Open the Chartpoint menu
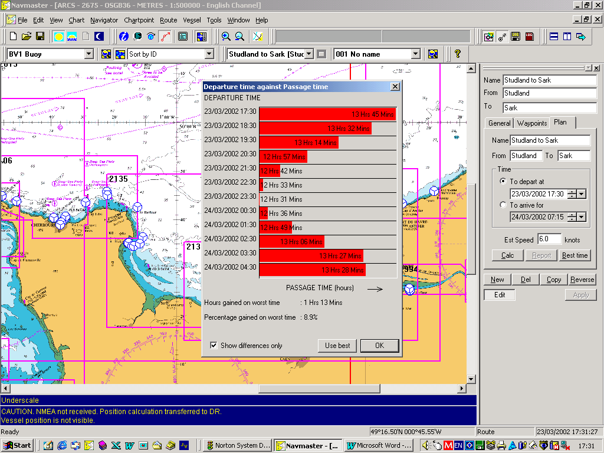Image resolution: width=604 pixels, height=453 pixels. coord(139,20)
